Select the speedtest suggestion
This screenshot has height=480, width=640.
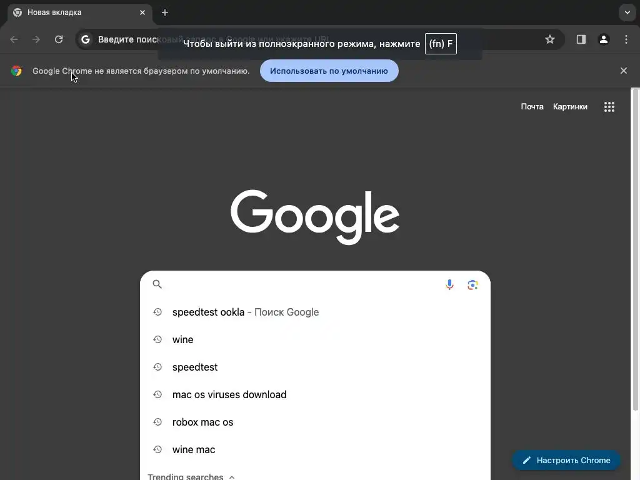[x=315, y=367]
